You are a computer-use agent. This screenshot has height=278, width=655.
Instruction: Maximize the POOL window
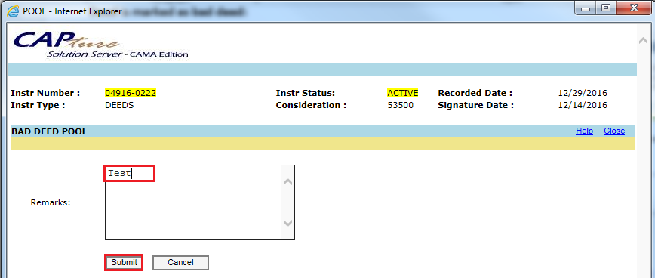(x=606, y=8)
